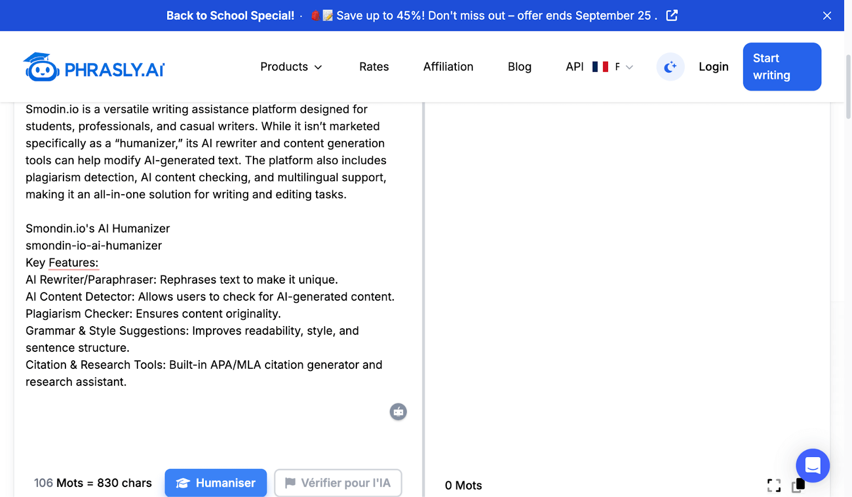852x497 pixels.
Task: Expand the output panel to fullscreen
Action: pos(774,485)
